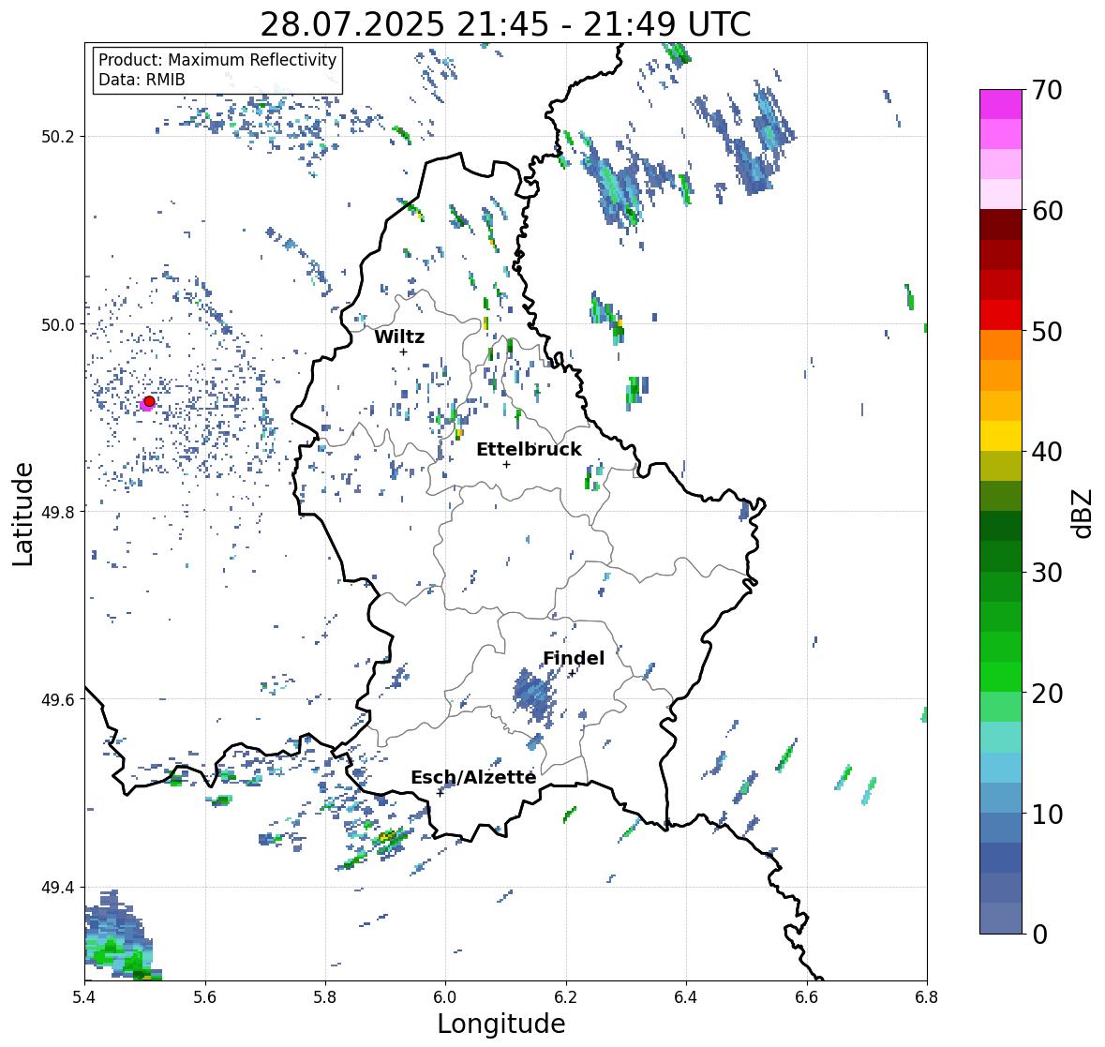Click the colorbar tick label 60

pyautogui.click(x=1047, y=211)
